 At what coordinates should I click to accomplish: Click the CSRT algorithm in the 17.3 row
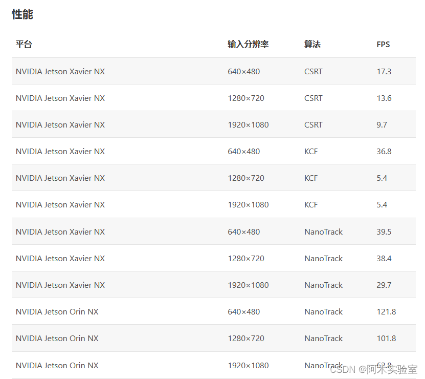click(x=313, y=72)
